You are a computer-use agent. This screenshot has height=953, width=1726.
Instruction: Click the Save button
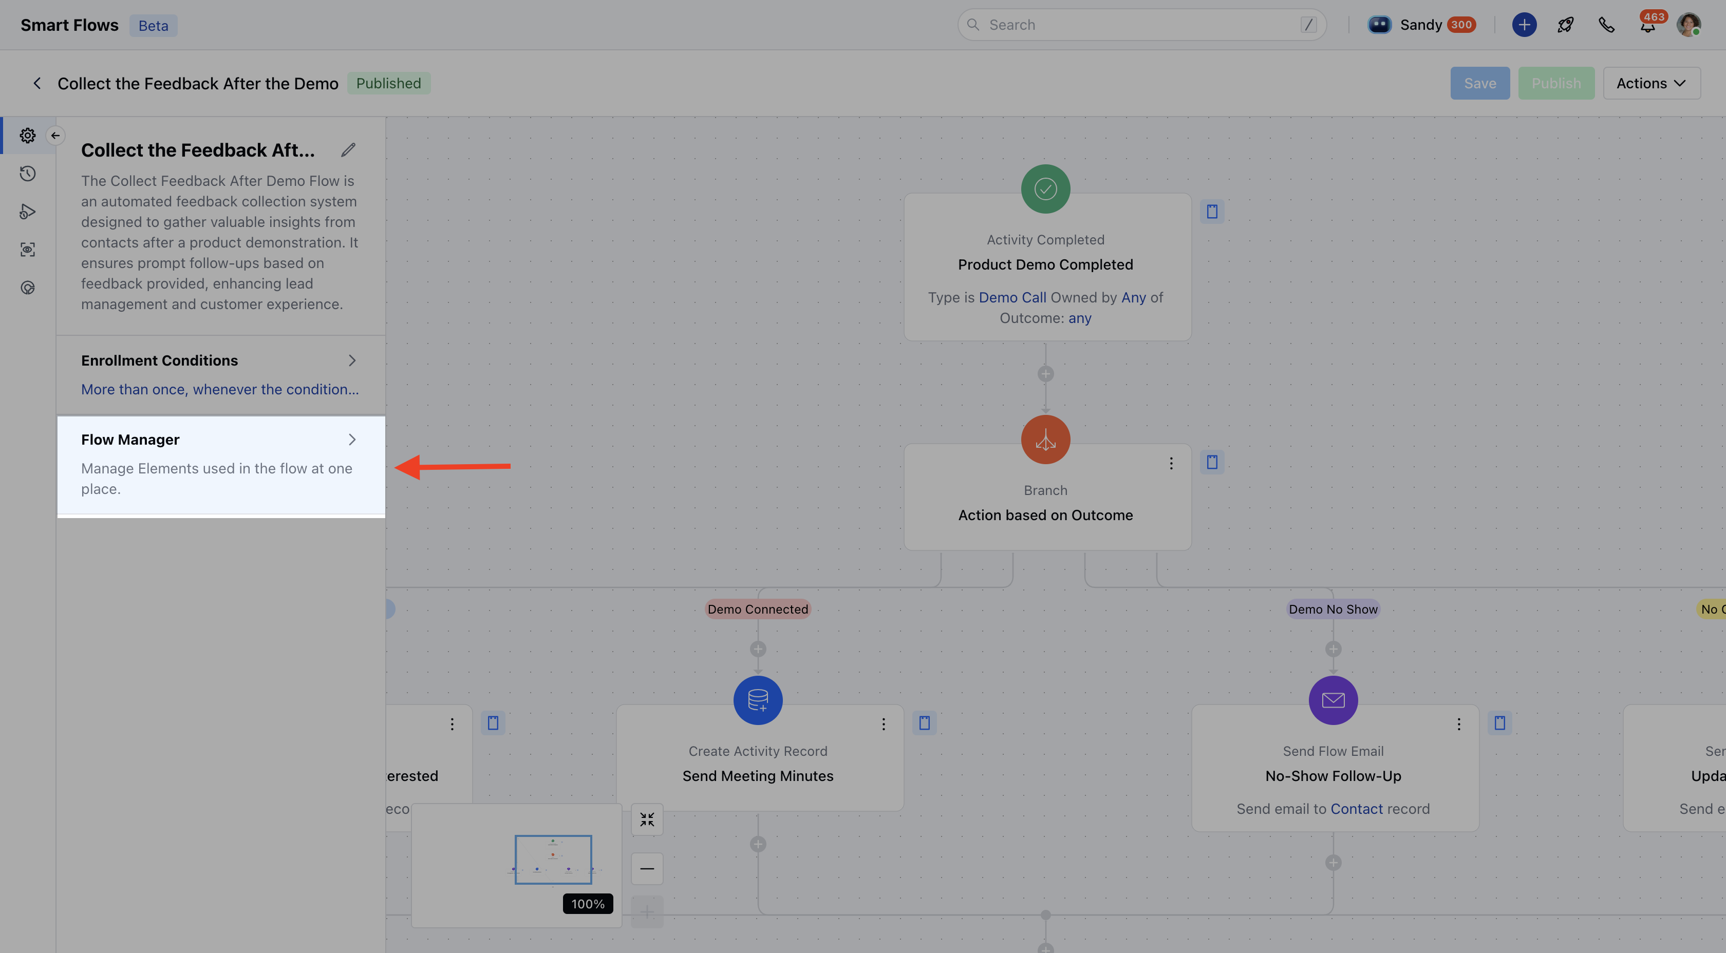(x=1479, y=83)
